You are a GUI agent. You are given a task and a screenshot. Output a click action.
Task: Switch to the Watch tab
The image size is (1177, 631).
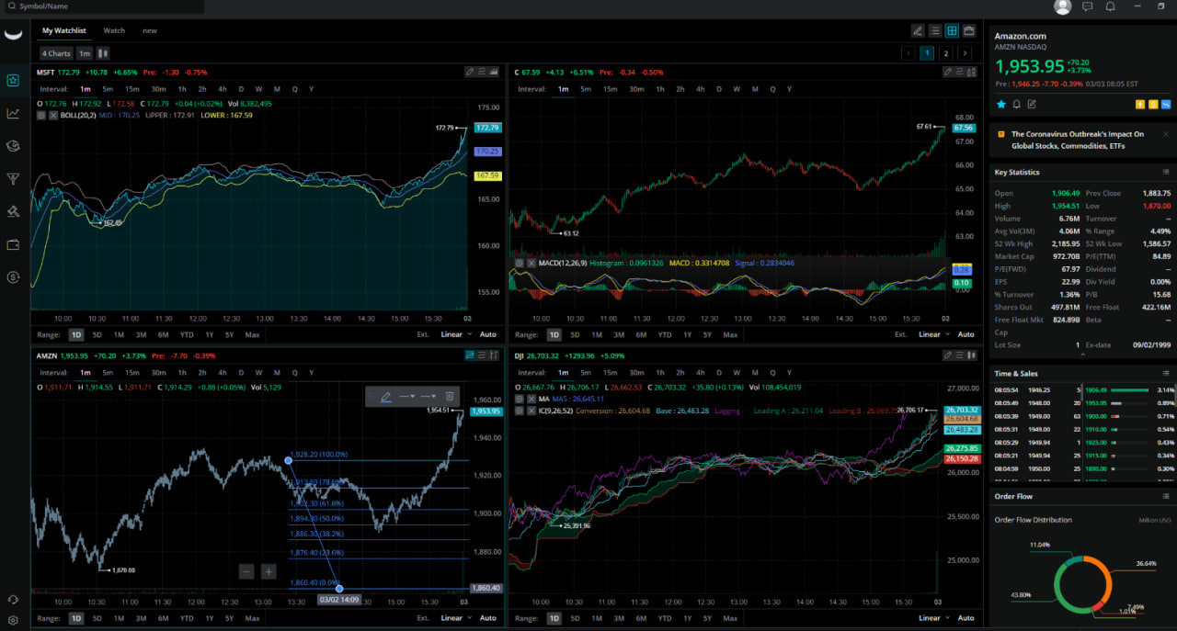(x=114, y=30)
